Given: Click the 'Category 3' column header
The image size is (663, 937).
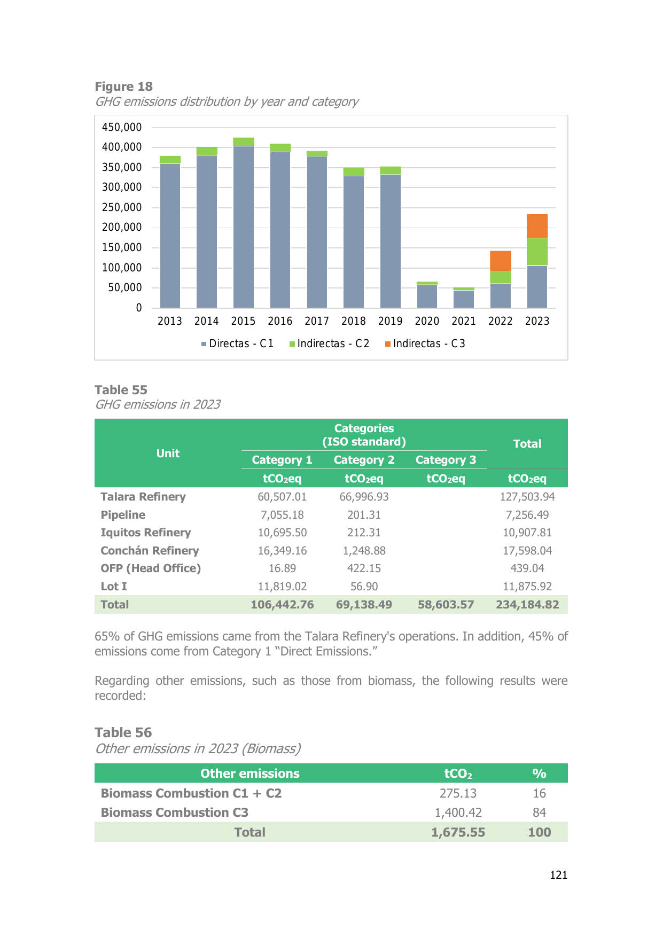Looking at the screenshot, I should tap(446, 460).
